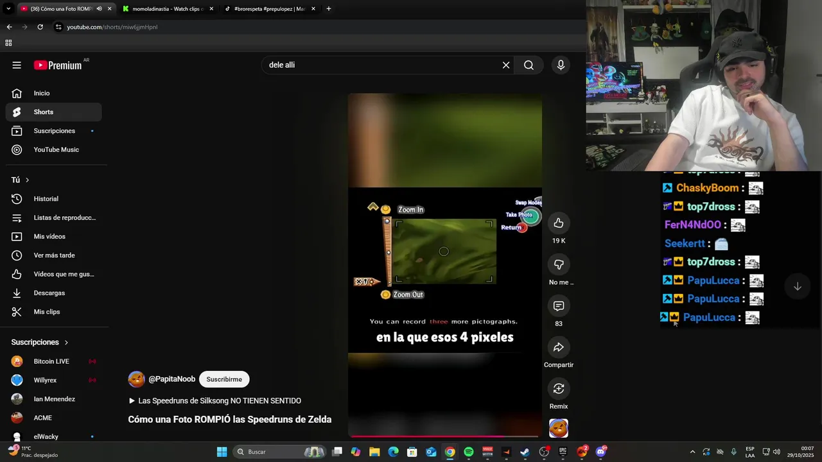822x462 pixels.
Task: Switch to the #brorespeta #prepulopez tab
Action: tap(269, 9)
